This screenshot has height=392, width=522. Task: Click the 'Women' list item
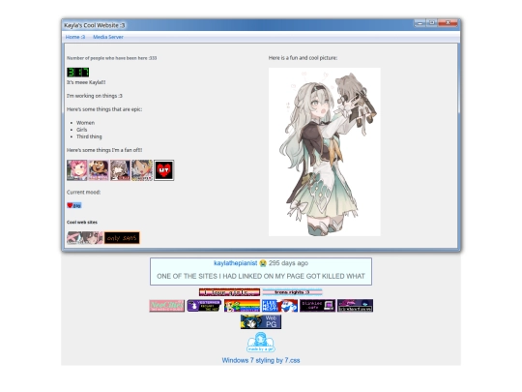click(x=86, y=123)
